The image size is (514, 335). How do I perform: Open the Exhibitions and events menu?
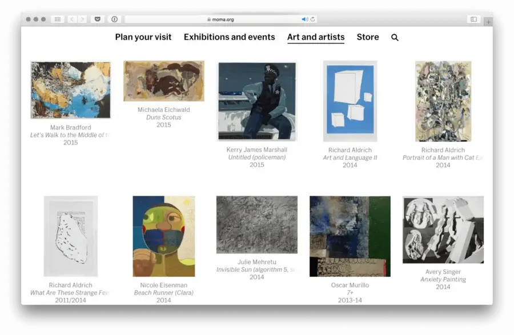coord(229,37)
